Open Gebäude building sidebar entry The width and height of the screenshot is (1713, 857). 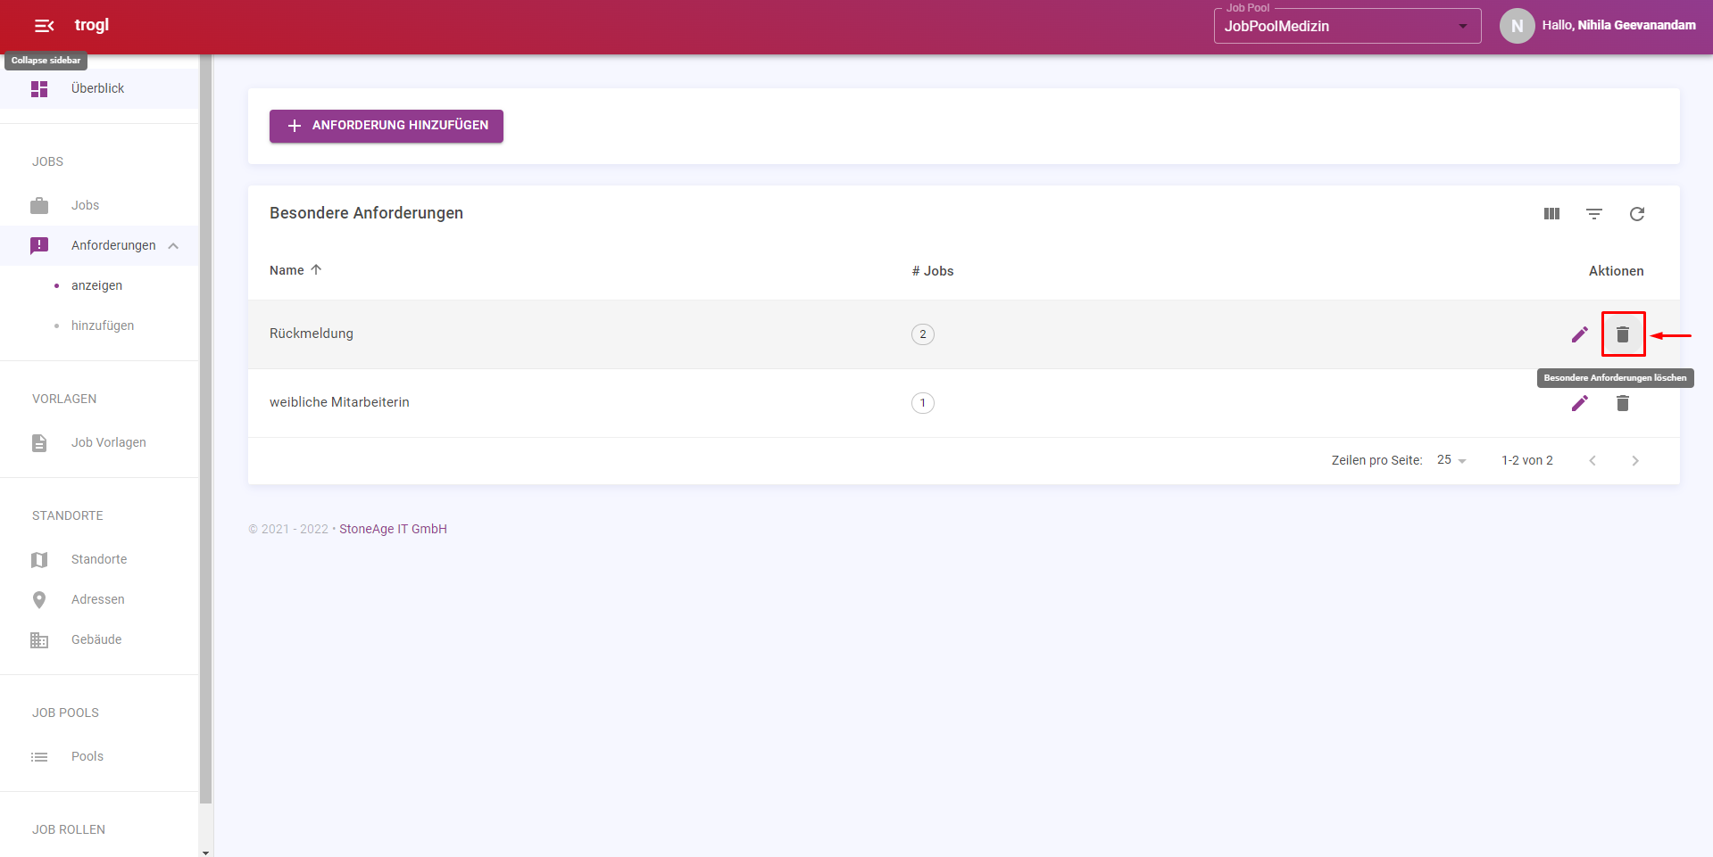tap(99, 639)
